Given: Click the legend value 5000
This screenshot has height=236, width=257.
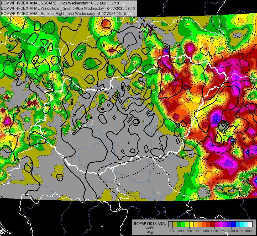Looking at the screenshot, I should click(248, 231).
